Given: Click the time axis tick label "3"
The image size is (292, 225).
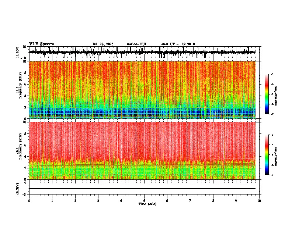Looking at the screenshot, I should tap(98, 201).
